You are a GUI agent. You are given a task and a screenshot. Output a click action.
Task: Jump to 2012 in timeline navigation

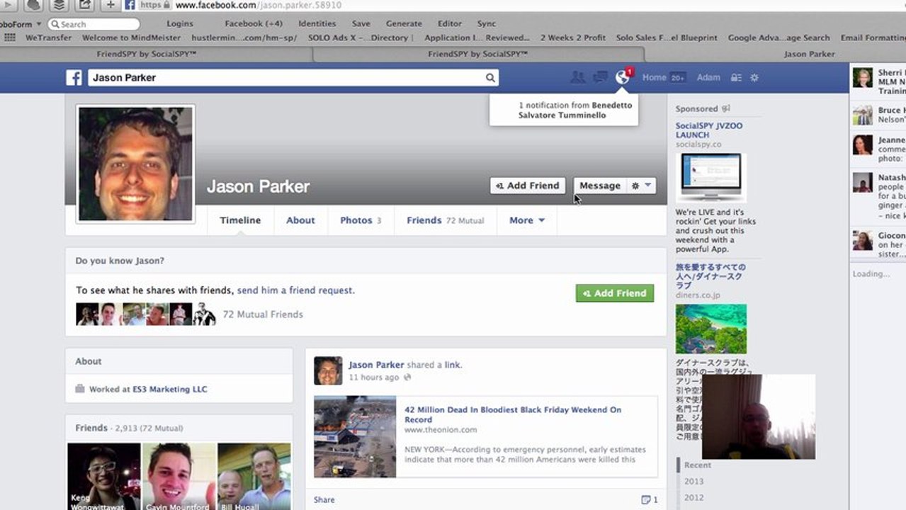694,498
